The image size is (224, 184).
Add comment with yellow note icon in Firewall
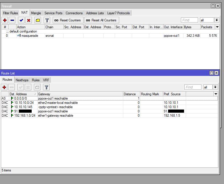(x=38, y=20)
